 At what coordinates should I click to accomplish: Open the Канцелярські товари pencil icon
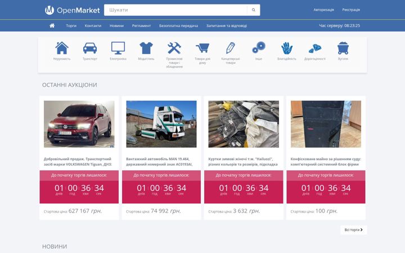tap(231, 48)
